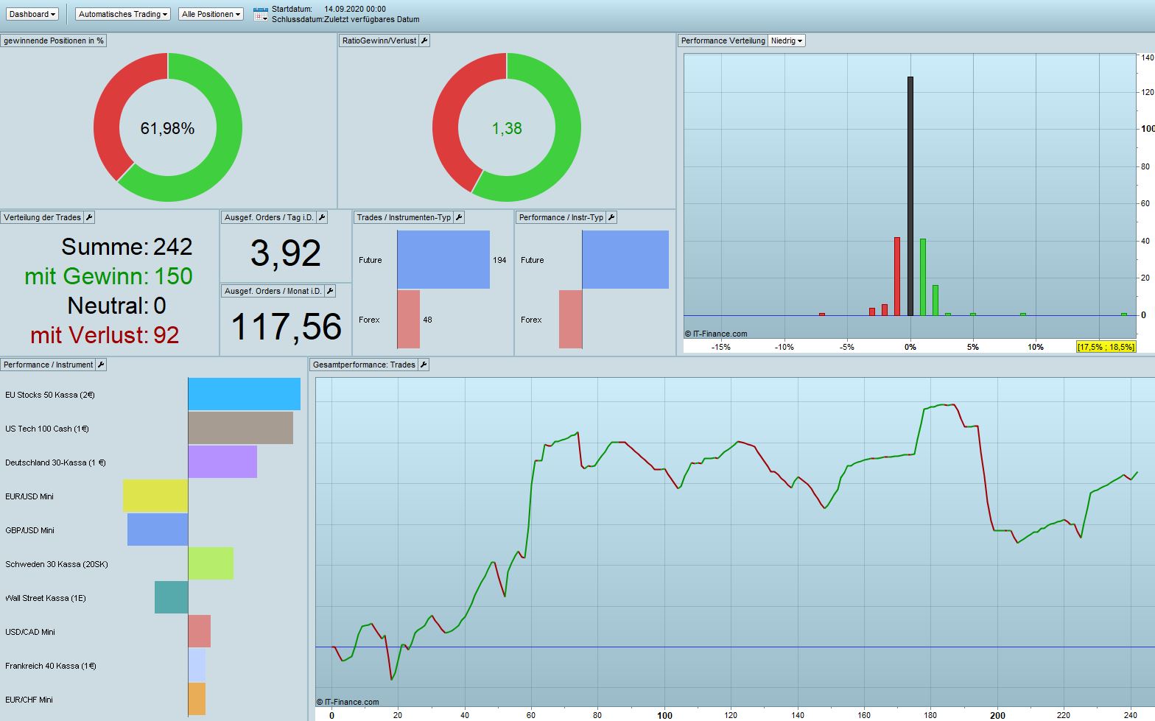This screenshot has width=1155, height=721.
Task: Click the Summe: 242 total line
Action: tap(127, 247)
